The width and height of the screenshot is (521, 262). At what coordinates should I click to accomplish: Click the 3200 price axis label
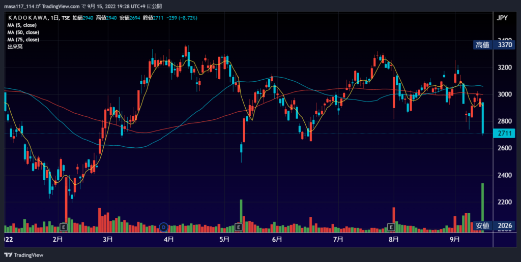pos(504,68)
